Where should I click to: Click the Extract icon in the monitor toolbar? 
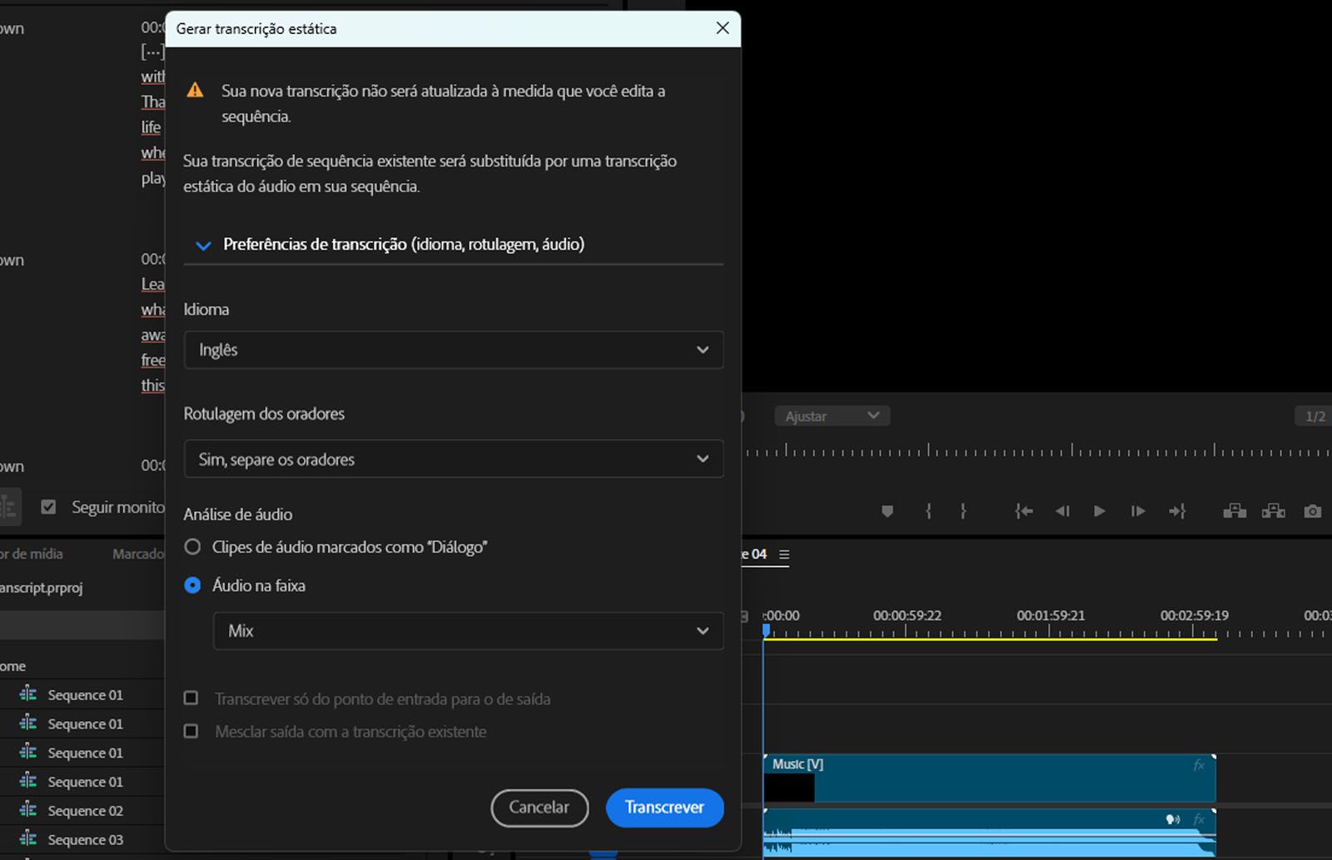click(1274, 511)
